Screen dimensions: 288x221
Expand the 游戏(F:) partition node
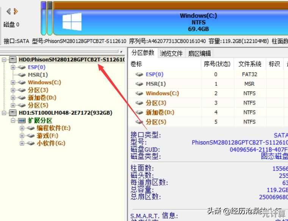pos(22,136)
